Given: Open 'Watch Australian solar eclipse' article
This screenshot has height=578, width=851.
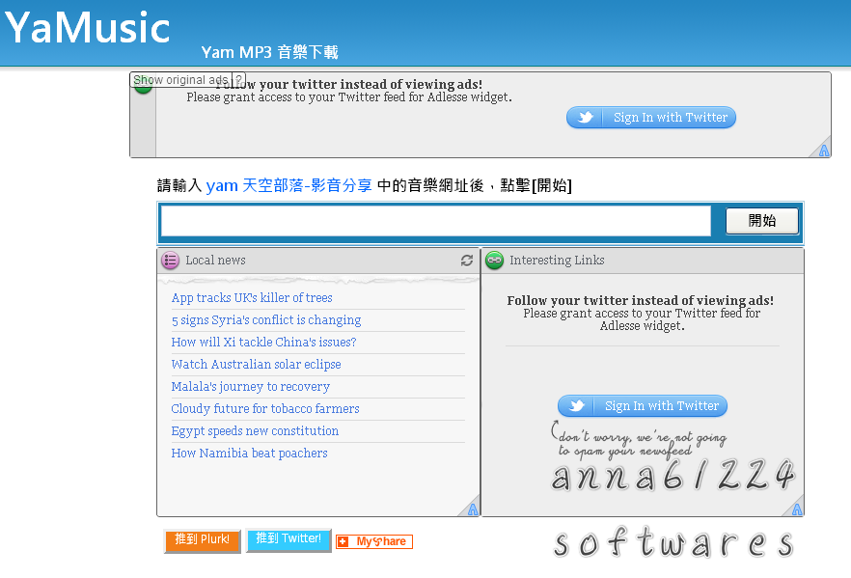Looking at the screenshot, I should 257,365.
